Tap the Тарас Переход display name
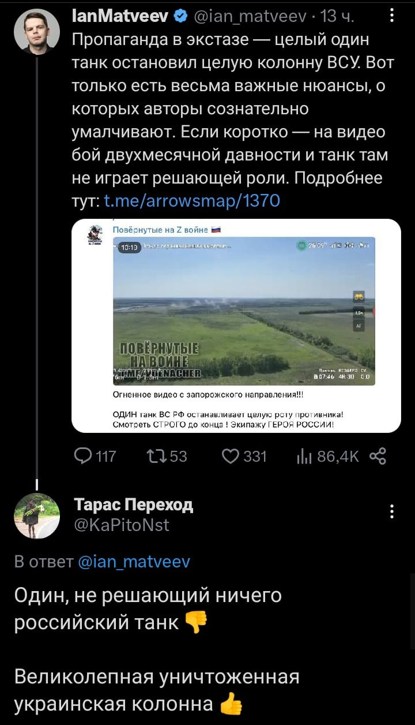The image size is (415, 725). 134,505
